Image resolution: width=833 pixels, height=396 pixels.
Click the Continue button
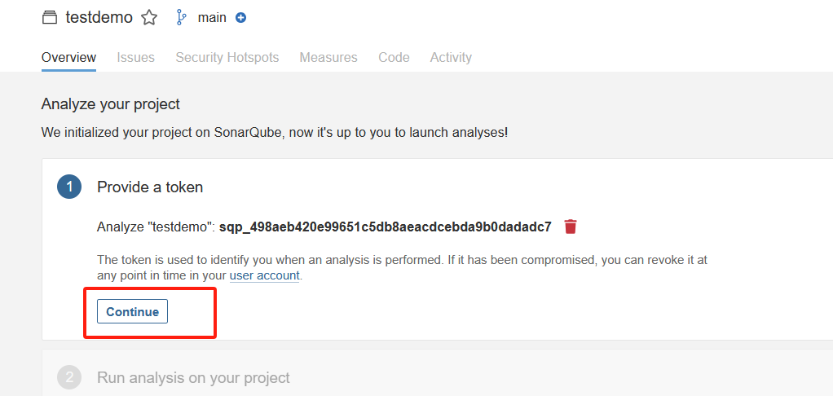(132, 311)
